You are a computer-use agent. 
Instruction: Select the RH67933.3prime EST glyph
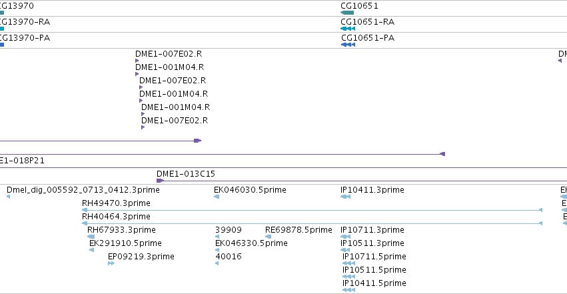coord(91,237)
